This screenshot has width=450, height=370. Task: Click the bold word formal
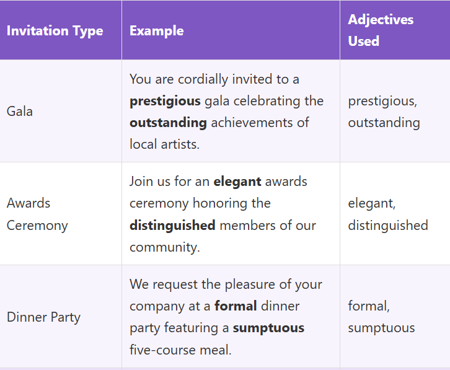(x=236, y=306)
